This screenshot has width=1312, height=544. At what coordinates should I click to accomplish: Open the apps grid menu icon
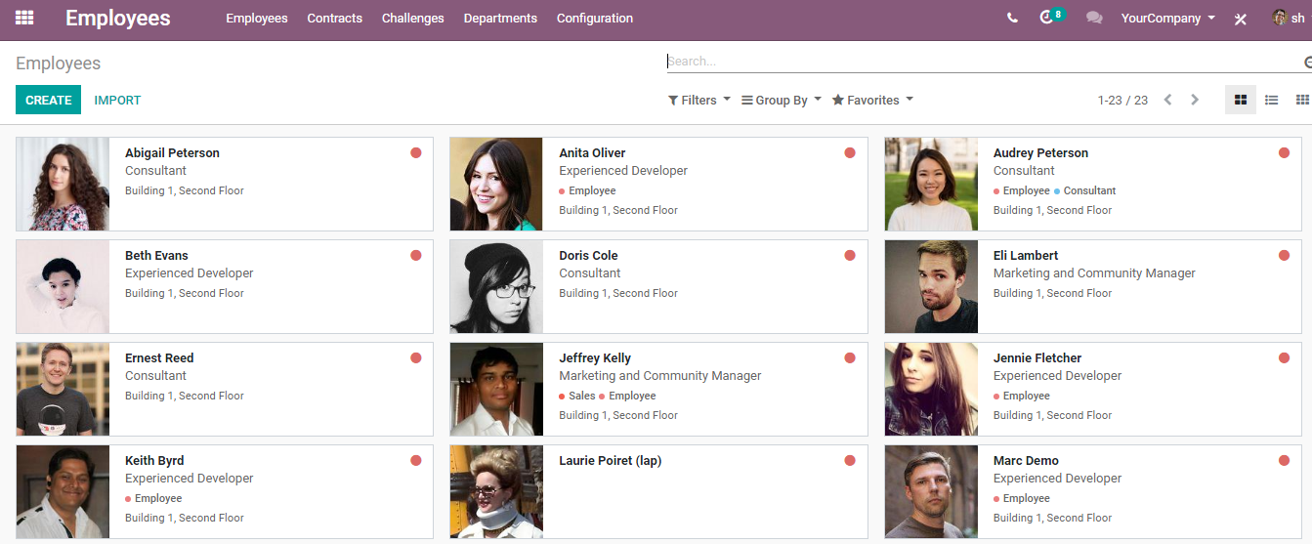pos(24,18)
